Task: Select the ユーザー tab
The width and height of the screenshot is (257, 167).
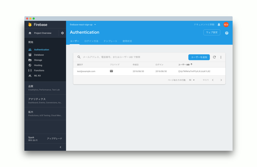Action: [x=75, y=41]
